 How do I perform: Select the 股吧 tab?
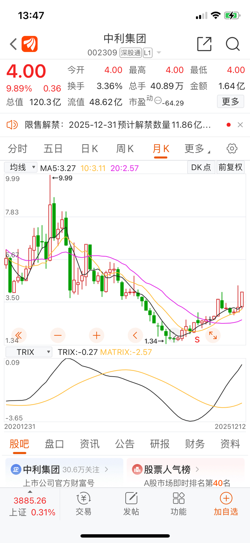click(x=19, y=444)
